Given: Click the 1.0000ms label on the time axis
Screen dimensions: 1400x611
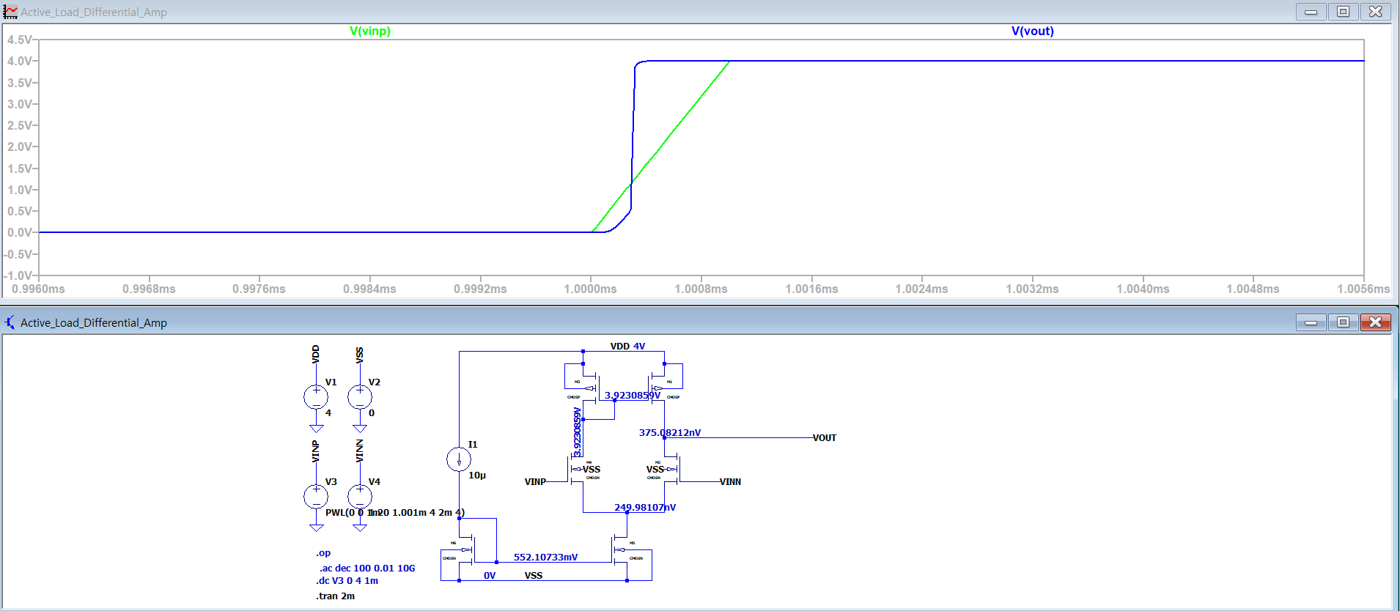Looking at the screenshot, I should (591, 289).
